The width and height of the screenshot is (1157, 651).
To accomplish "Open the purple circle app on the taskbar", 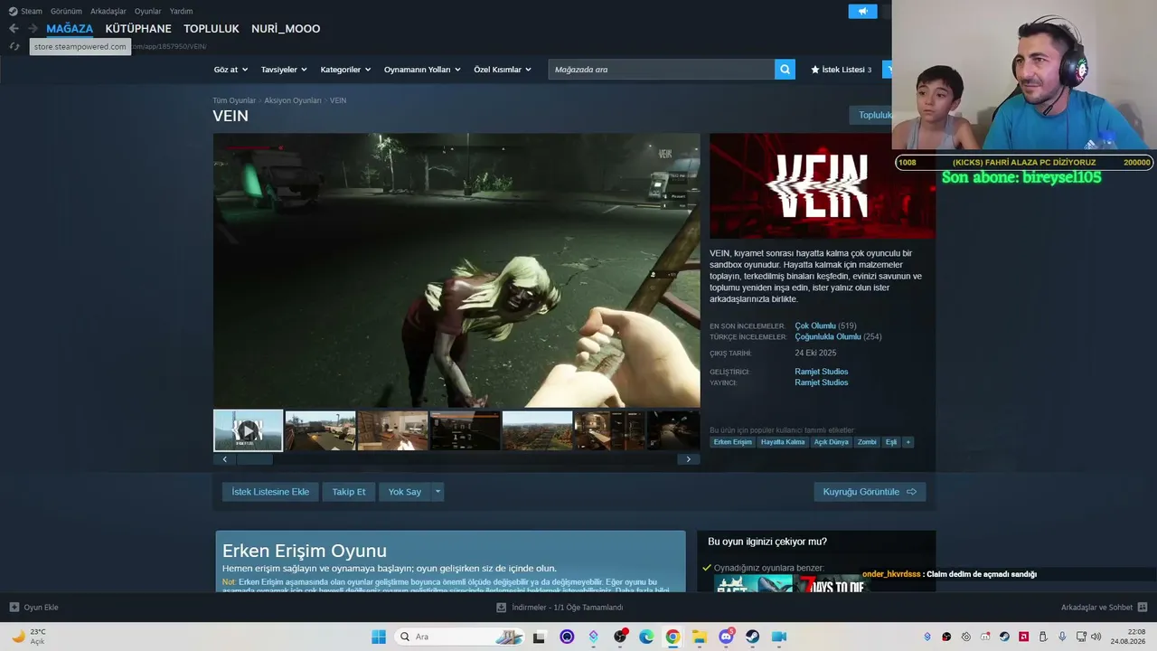I will (x=567, y=637).
